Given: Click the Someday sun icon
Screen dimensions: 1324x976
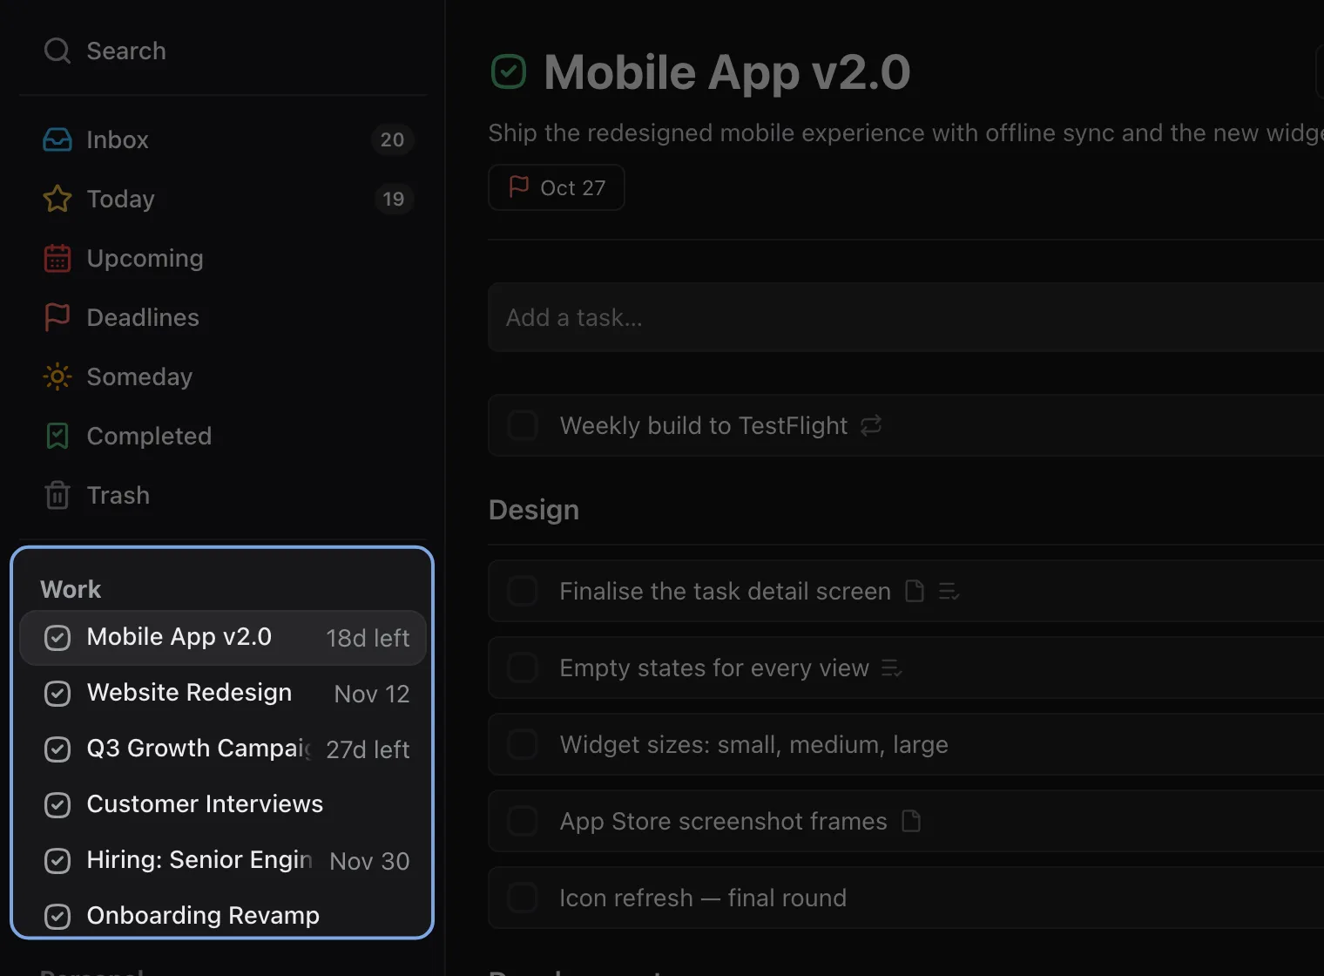Looking at the screenshot, I should [x=57, y=376].
